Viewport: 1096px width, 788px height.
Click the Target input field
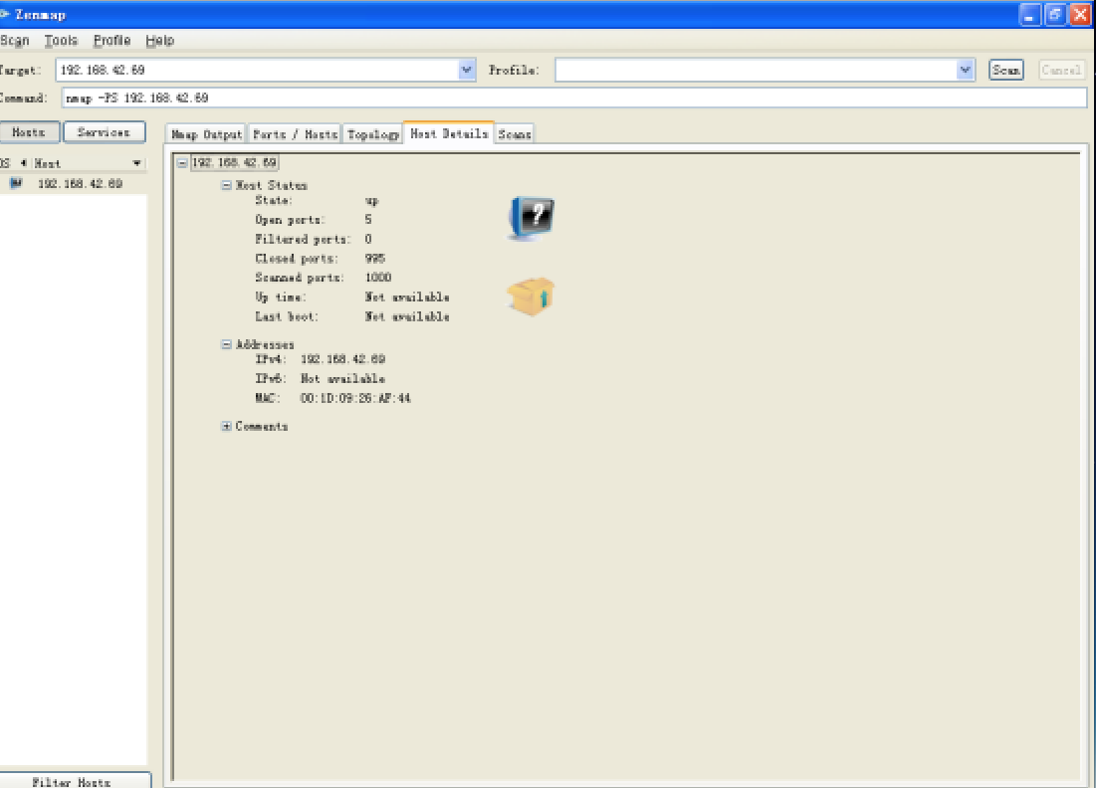tap(257, 70)
